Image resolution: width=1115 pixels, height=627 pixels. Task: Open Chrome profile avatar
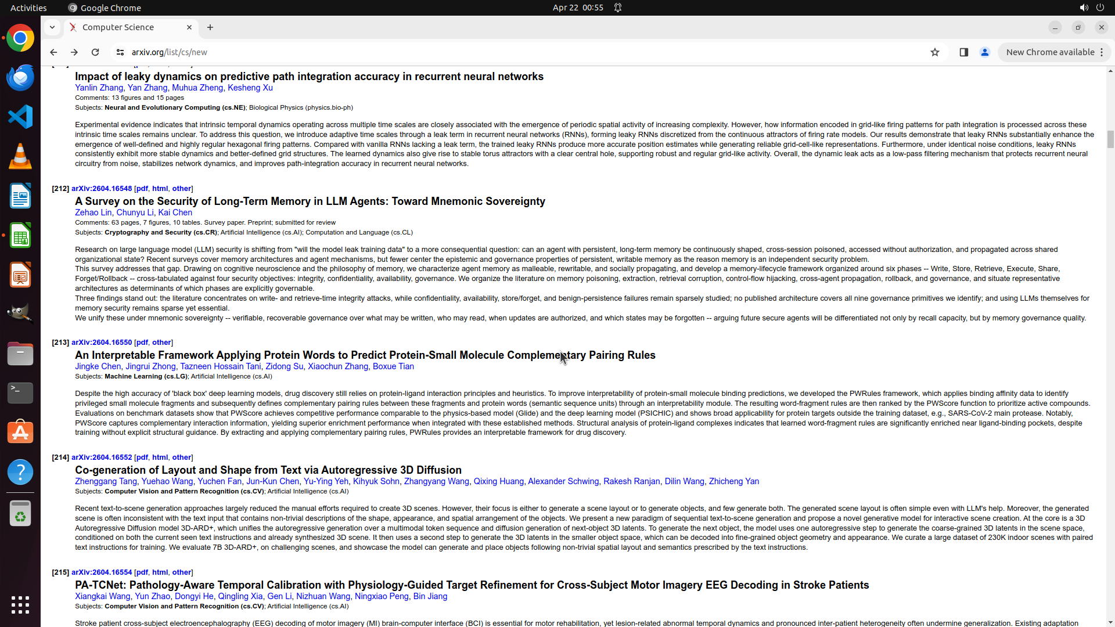click(x=984, y=52)
